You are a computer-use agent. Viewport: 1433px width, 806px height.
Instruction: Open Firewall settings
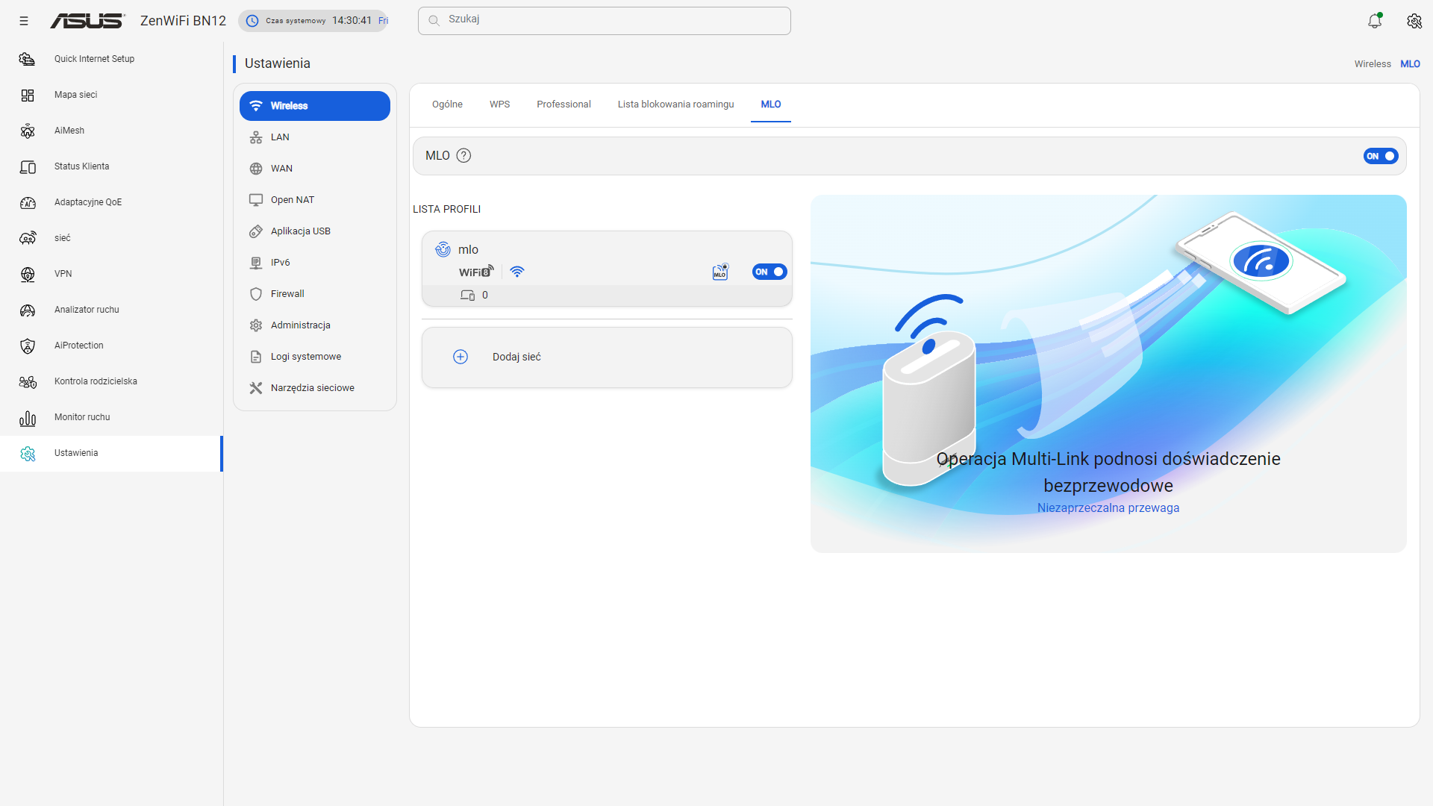(x=315, y=294)
